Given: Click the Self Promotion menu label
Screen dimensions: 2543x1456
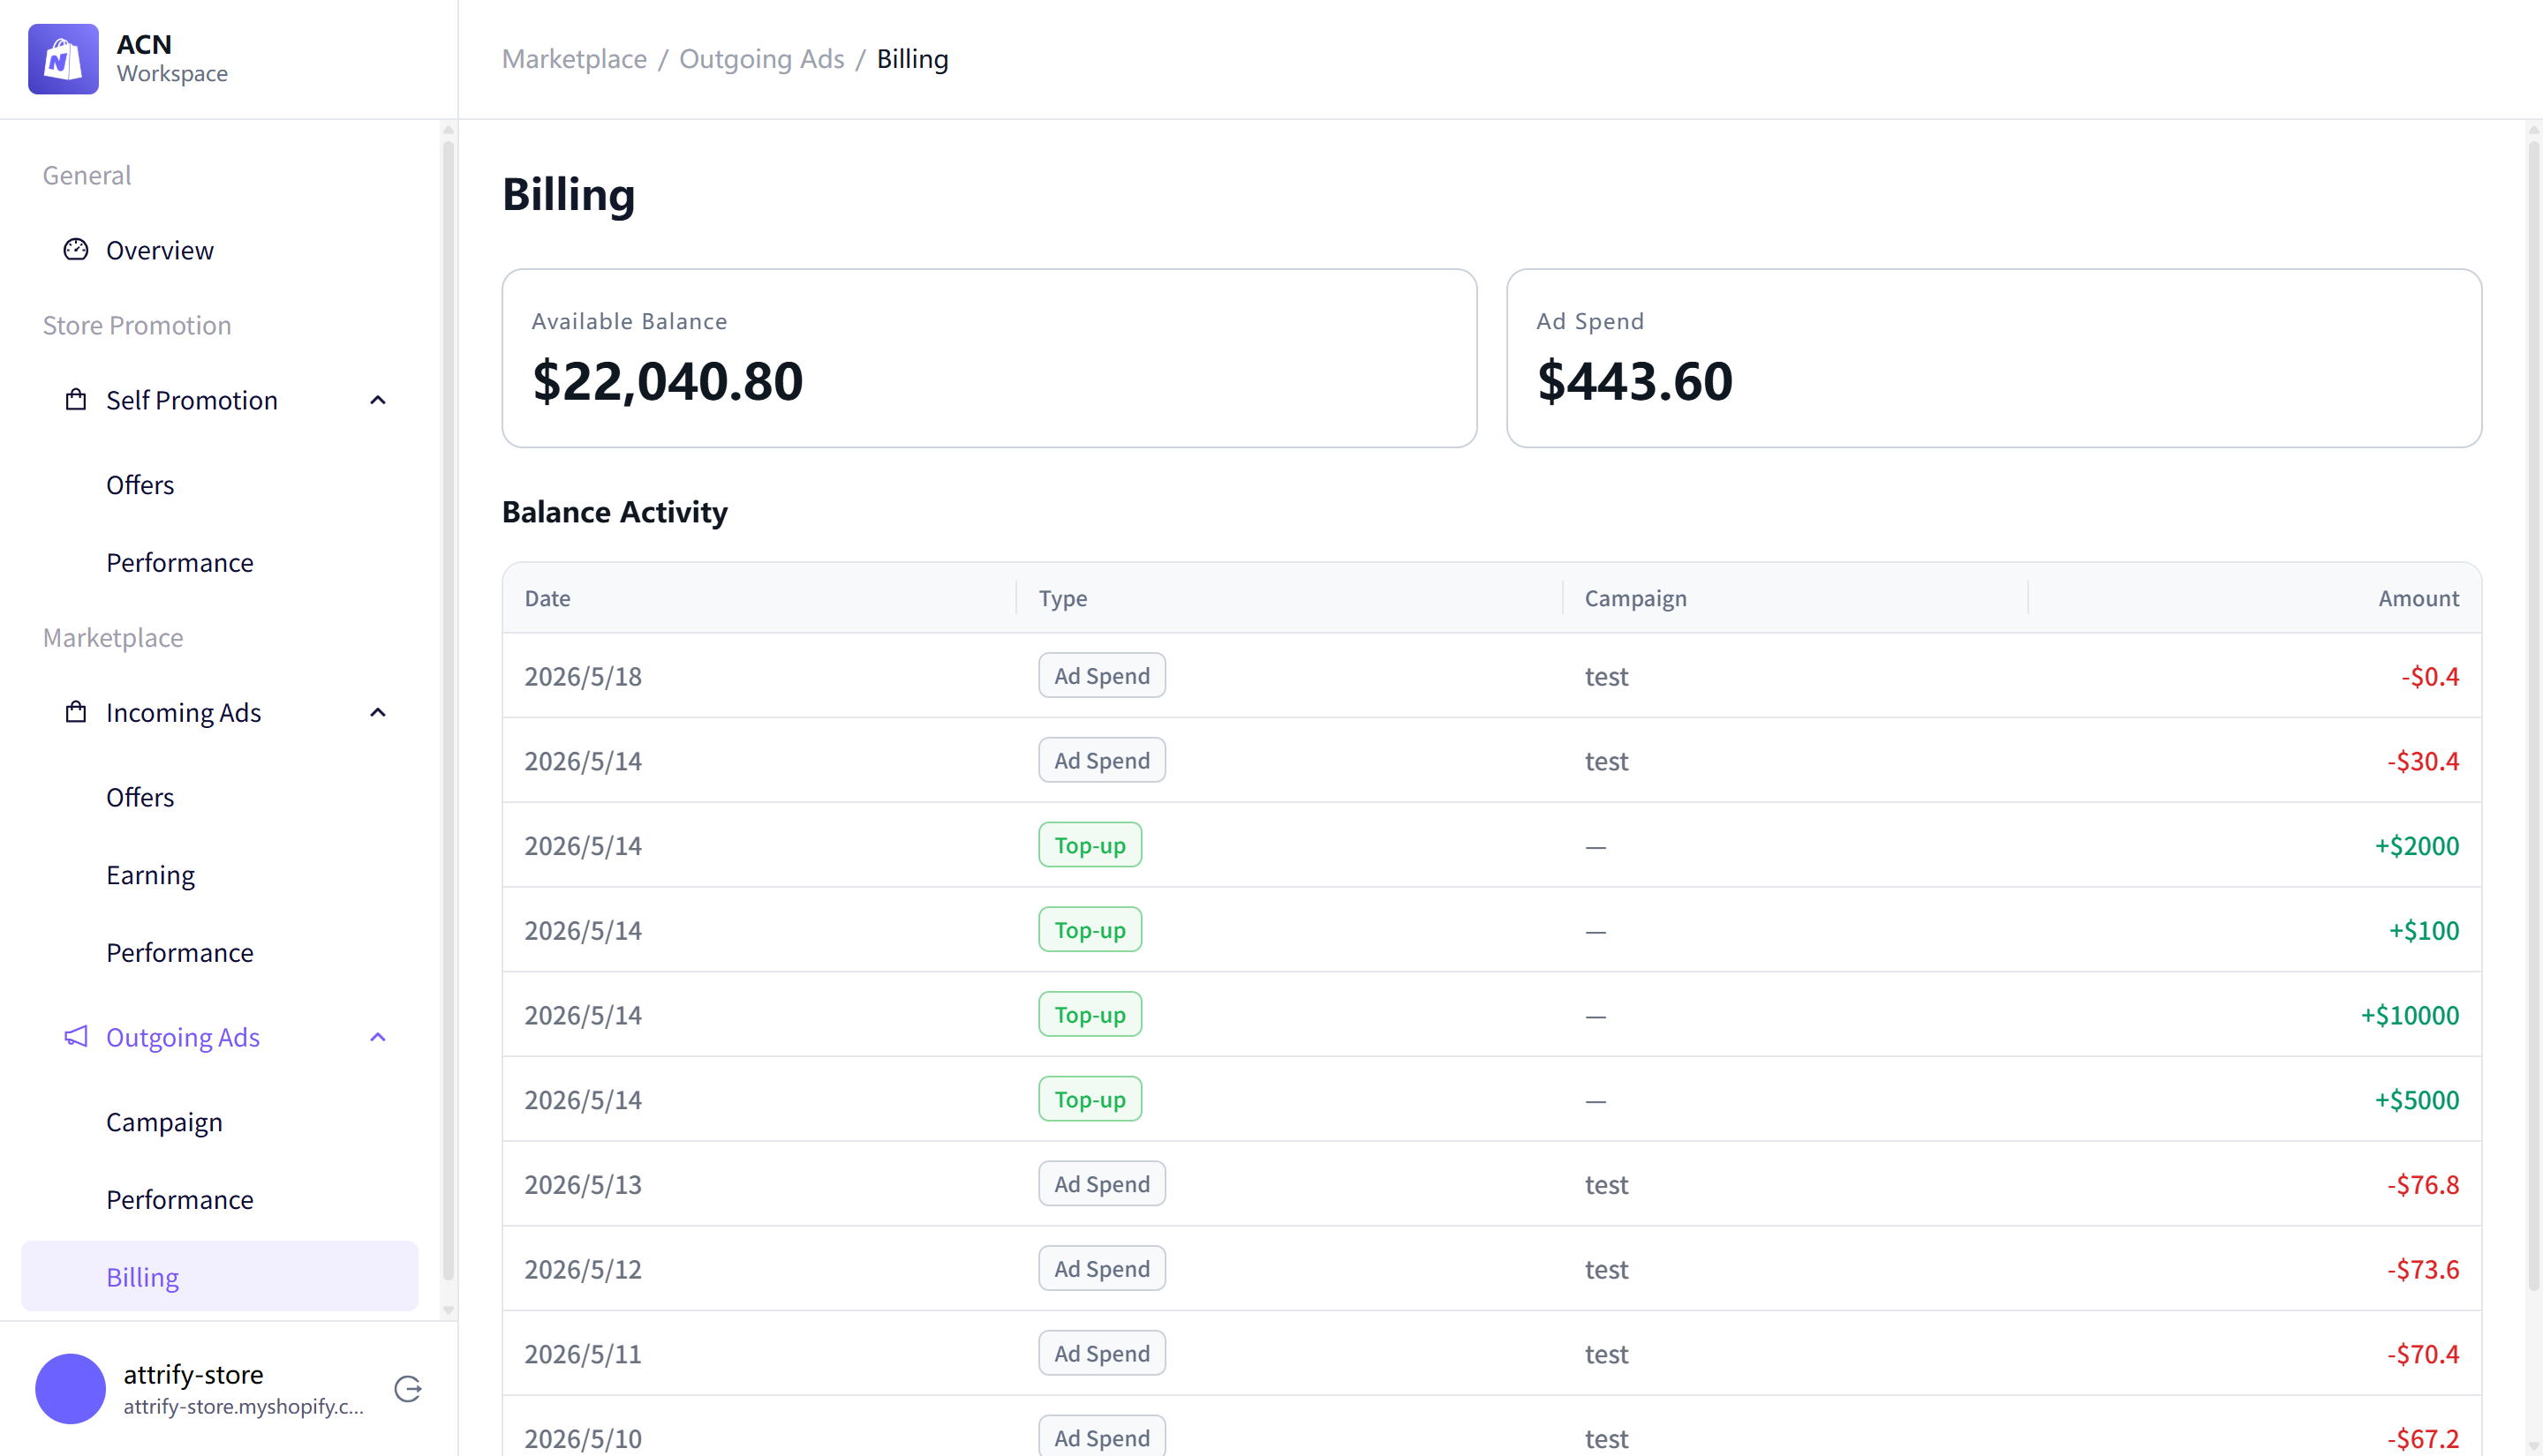Looking at the screenshot, I should pos(192,400).
